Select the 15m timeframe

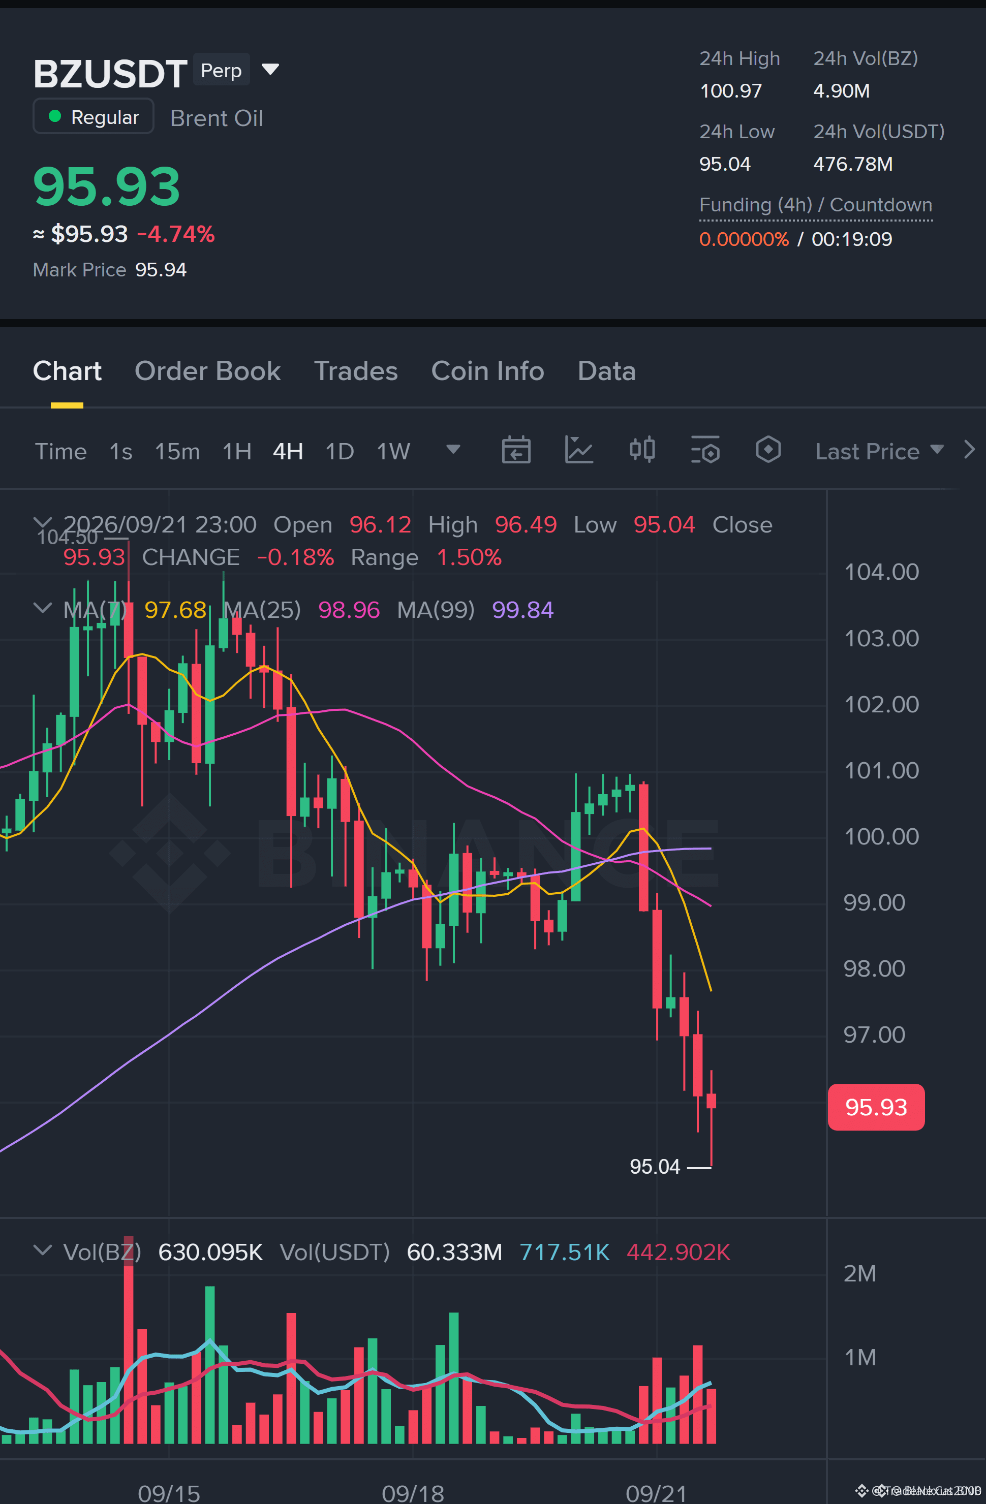[177, 451]
